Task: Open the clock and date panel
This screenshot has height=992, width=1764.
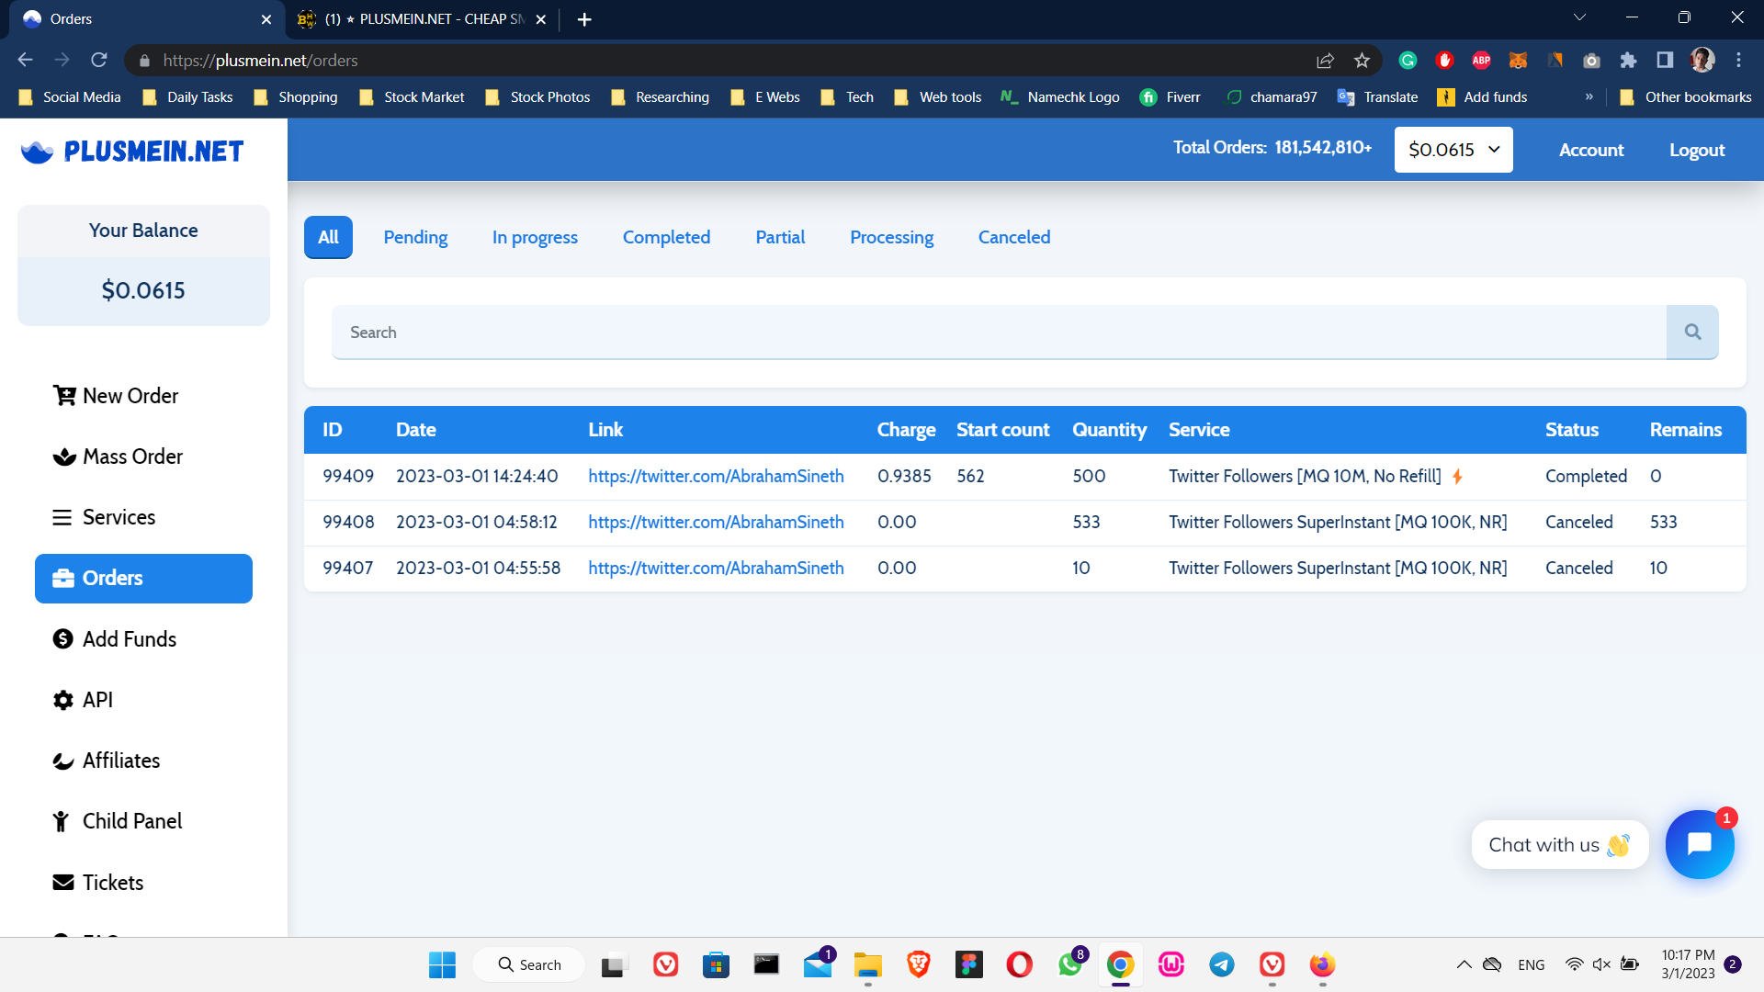Action: point(1688,964)
